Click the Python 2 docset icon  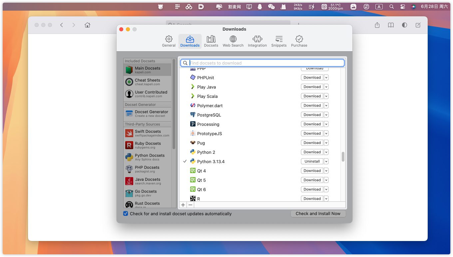pyautogui.click(x=193, y=152)
